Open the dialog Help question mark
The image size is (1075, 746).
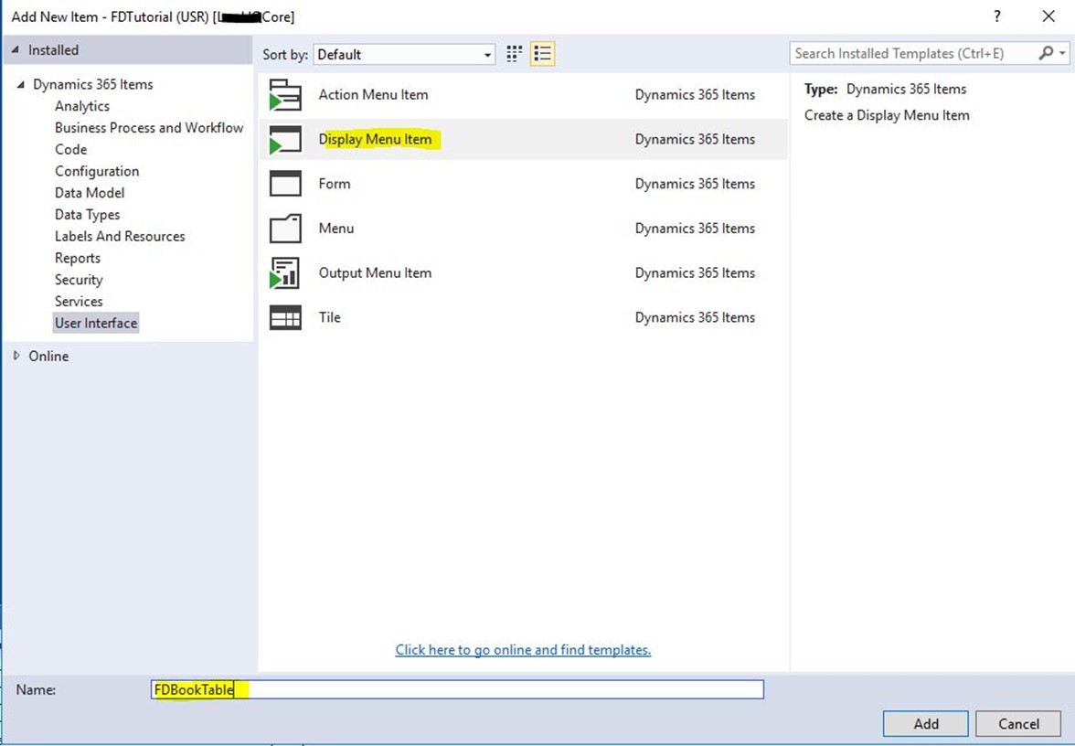[x=997, y=16]
